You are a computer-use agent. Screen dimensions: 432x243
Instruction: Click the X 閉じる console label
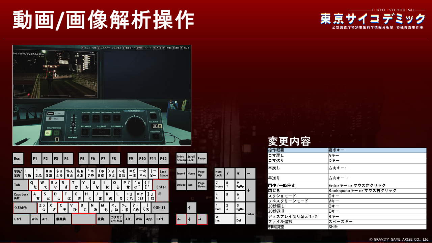pos(55,119)
